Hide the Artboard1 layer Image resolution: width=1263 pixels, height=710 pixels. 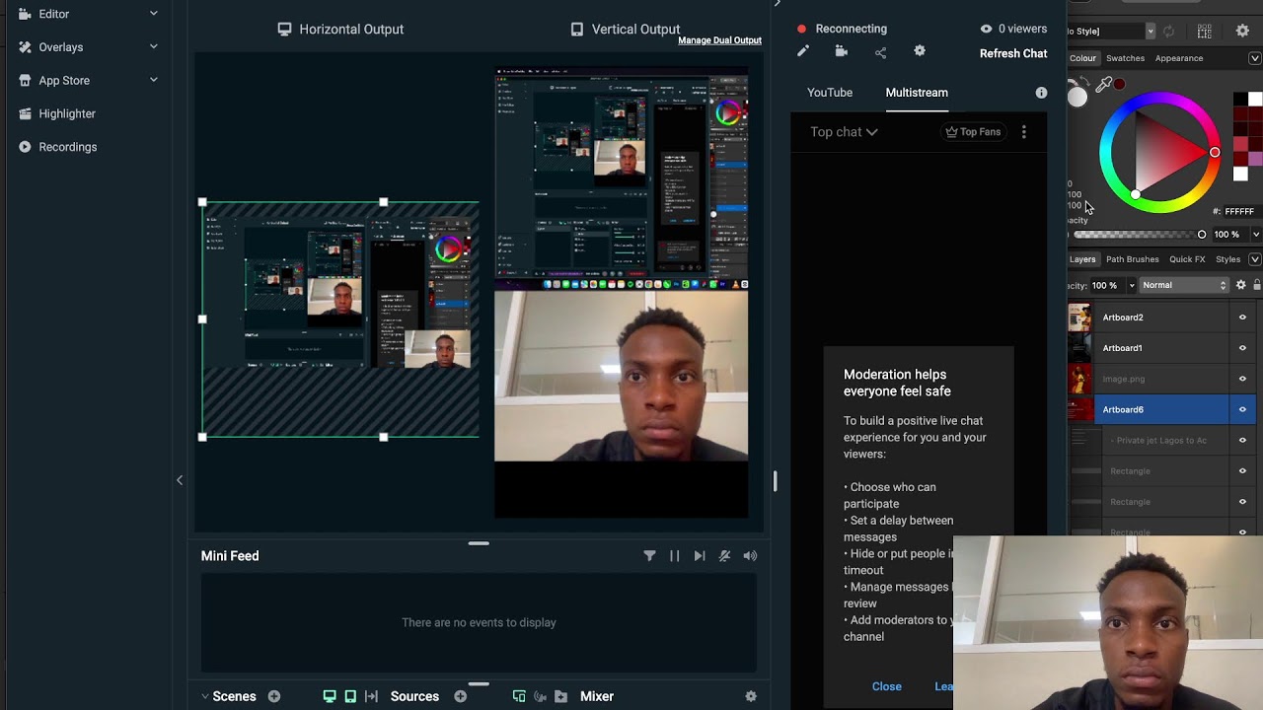tap(1242, 348)
